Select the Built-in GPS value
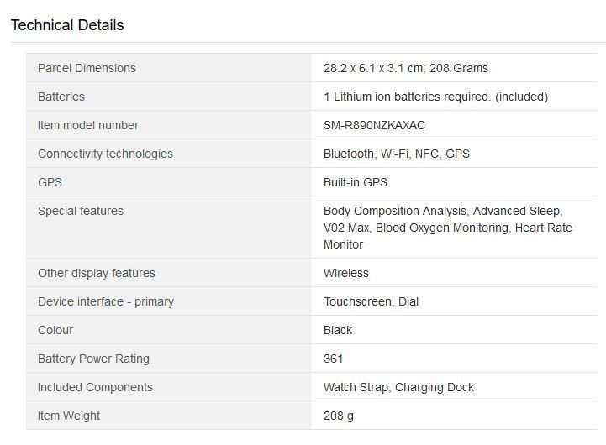The height and width of the screenshot is (445, 606). [x=356, y=182]
